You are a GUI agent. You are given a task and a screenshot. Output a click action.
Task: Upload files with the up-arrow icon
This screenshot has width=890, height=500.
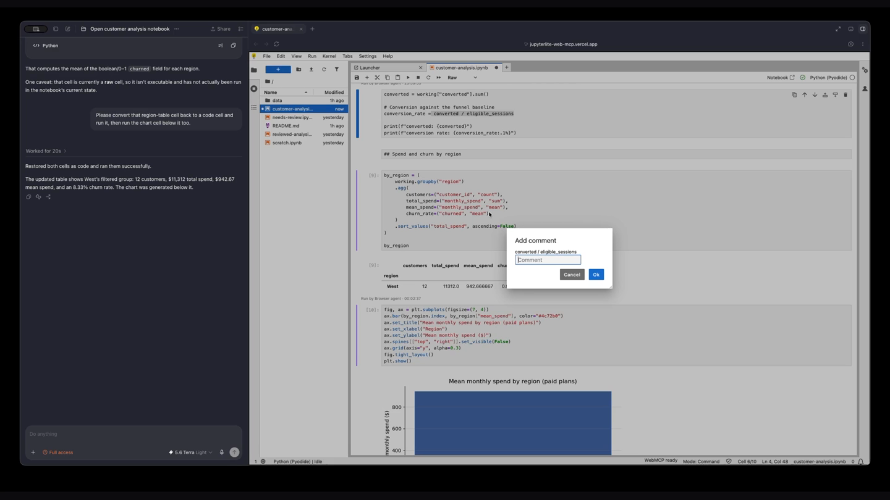coord(311,70)
